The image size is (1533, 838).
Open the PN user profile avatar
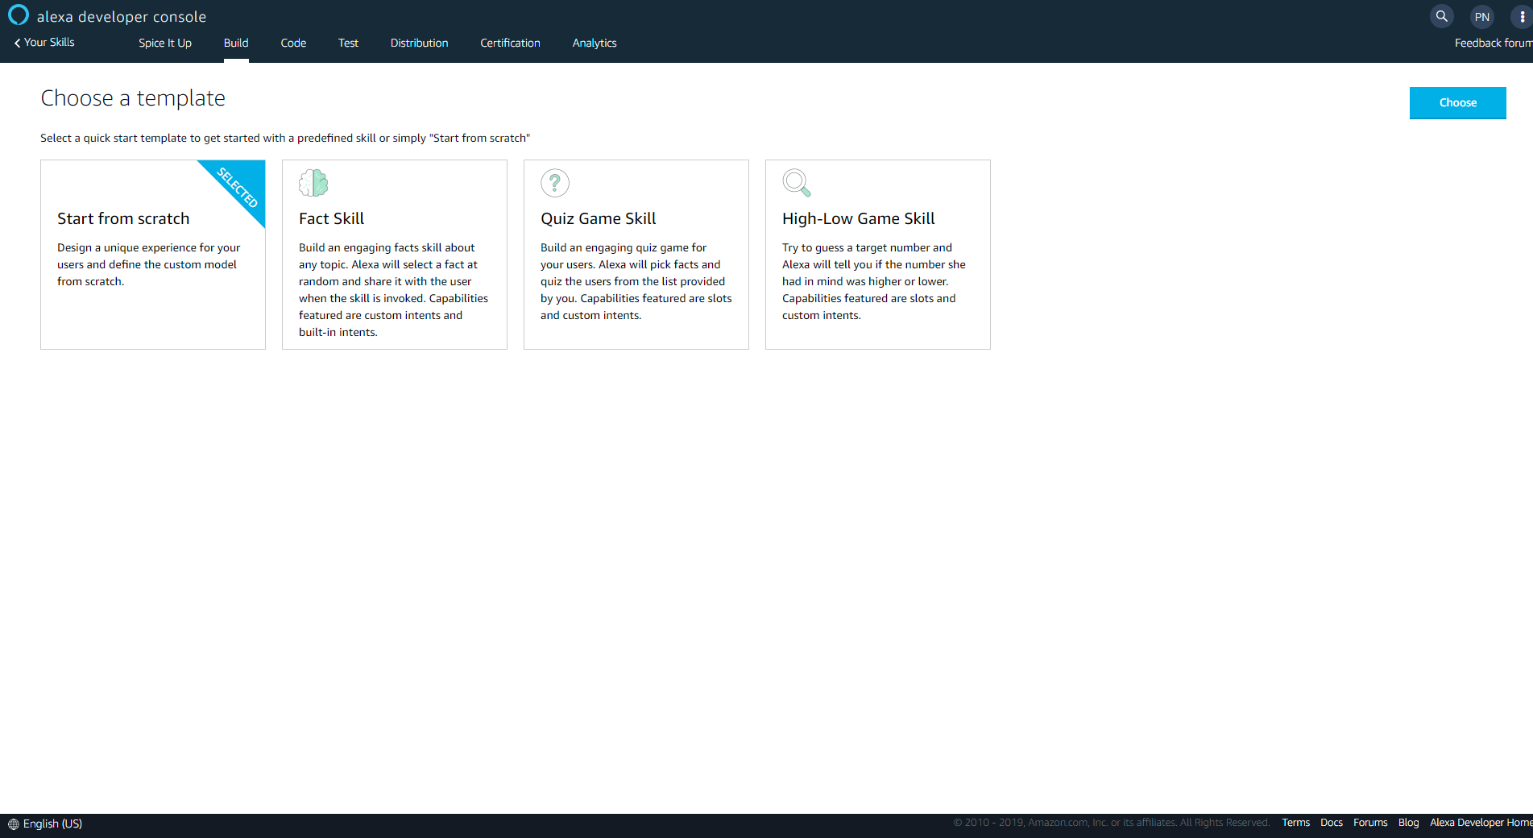coord(1482,16)
